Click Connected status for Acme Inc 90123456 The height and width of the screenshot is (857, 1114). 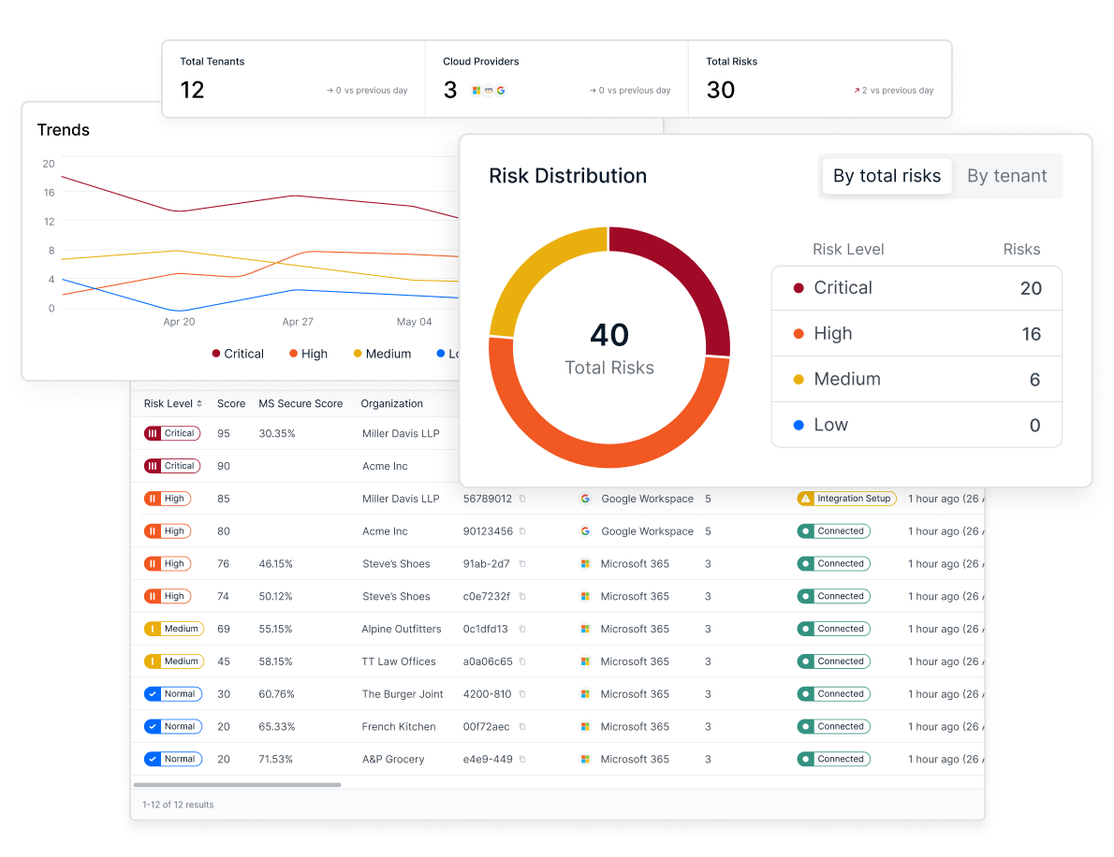pos(834,531)
